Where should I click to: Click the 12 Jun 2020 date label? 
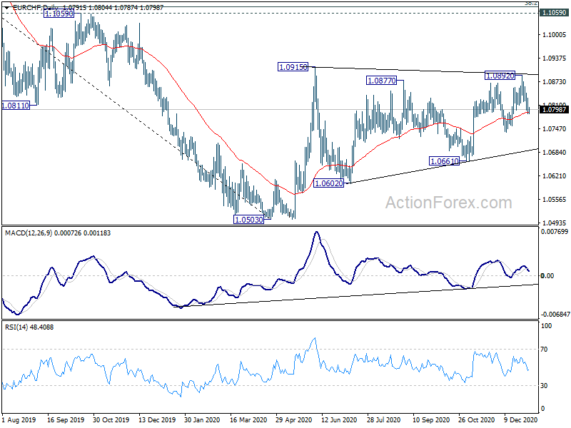[x=338, y=419]
